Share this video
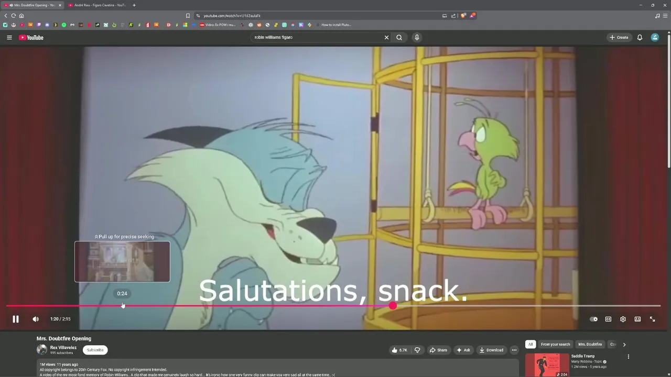 pyautogui.click(x=438, y=350)
